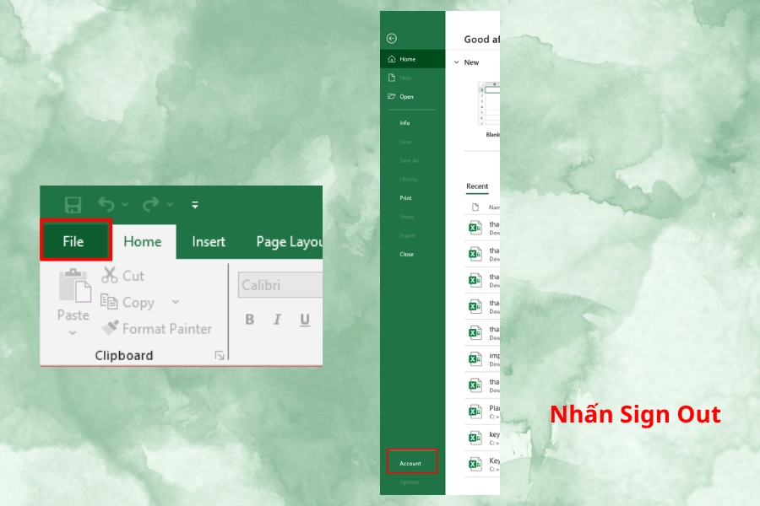This screenshot has width=760, height=506.
Task: Open the Redo history dropdown arrow
Action: point(170,205)
